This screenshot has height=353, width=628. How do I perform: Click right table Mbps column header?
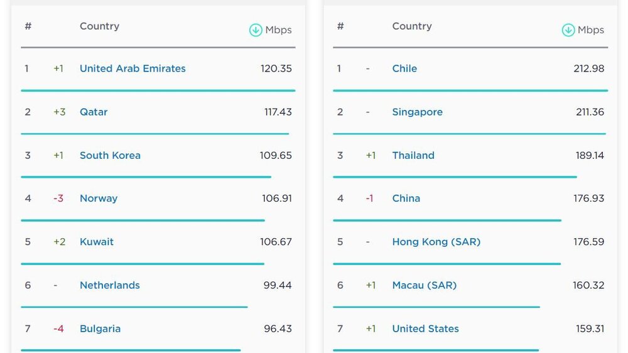tap(591, 30)
